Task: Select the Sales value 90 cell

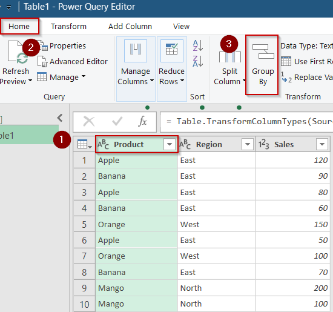Action: [x=293, y=176]
